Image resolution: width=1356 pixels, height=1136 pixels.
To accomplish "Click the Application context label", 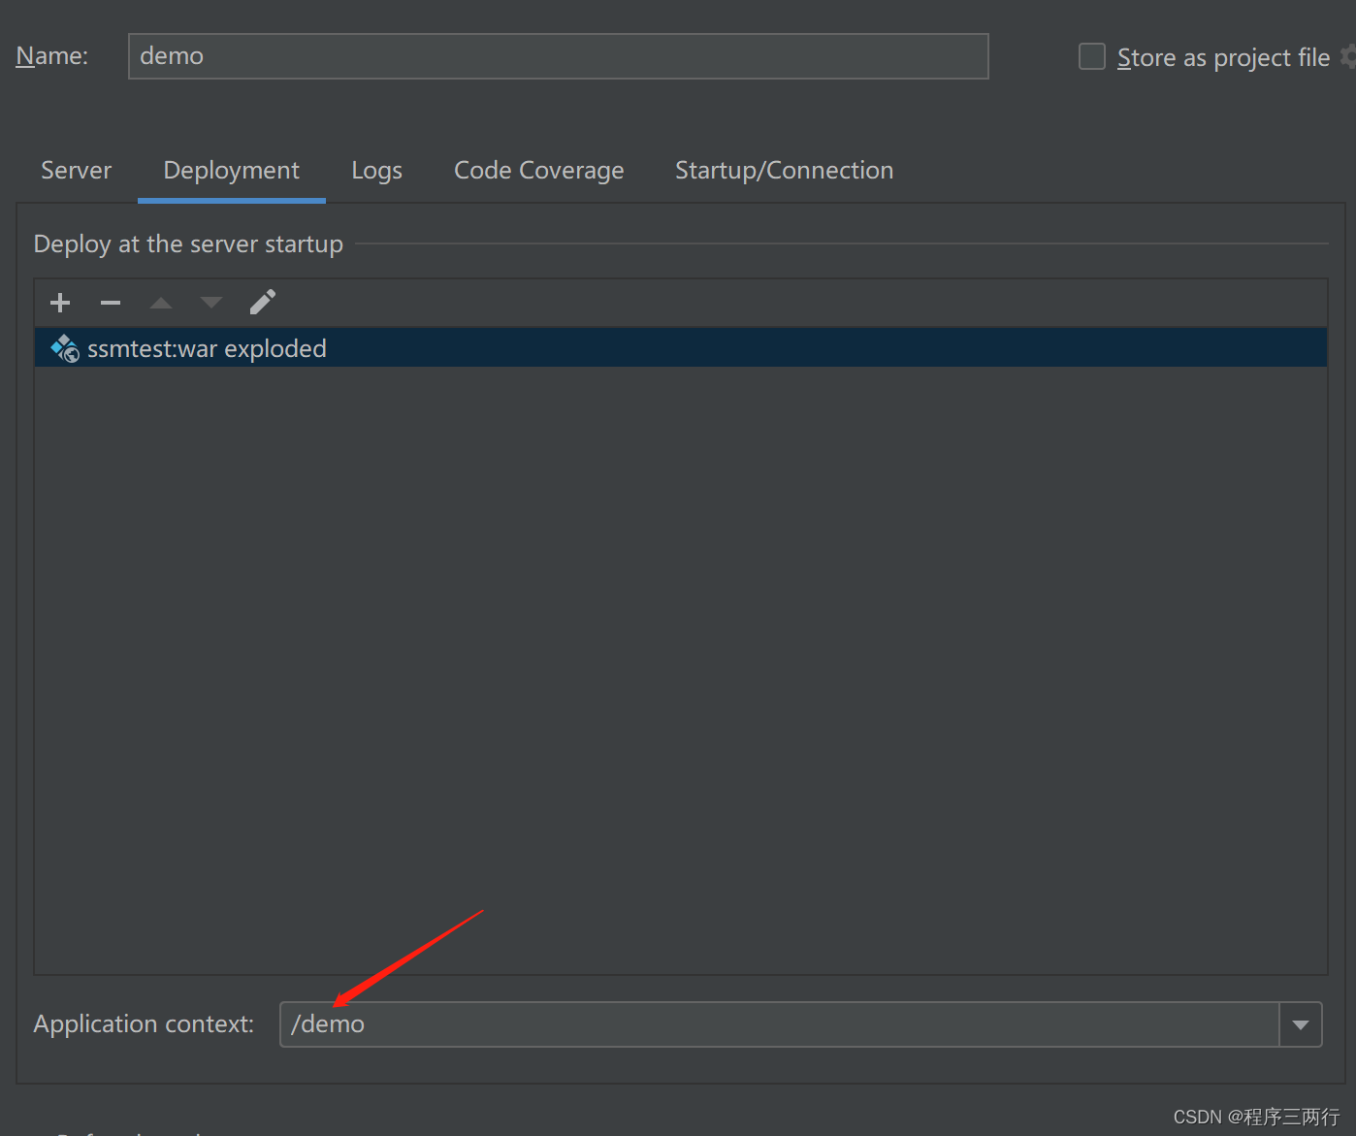I will [144, 1024].
